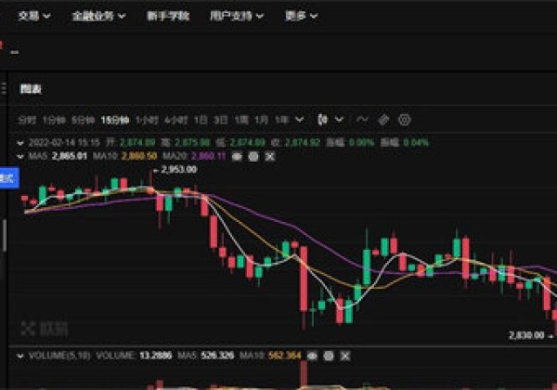Expand the chart type chevron dropdown
The image size is (557, 390).
click(339, 120)
